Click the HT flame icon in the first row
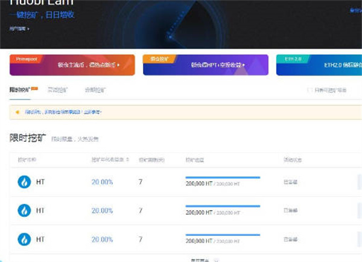The height and width of the screenshot is (262, 362). point(24,182)
